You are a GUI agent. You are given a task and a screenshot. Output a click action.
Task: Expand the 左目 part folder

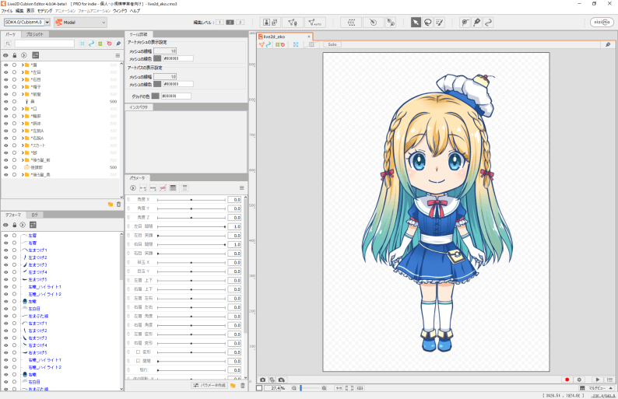click(x=23, y=72)
